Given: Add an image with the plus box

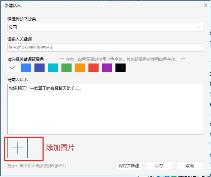Looking at the screenshot, I should coord(18,148).
